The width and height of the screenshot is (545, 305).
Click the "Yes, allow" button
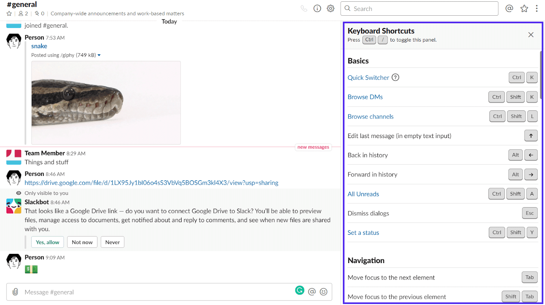tap(47, 242)
